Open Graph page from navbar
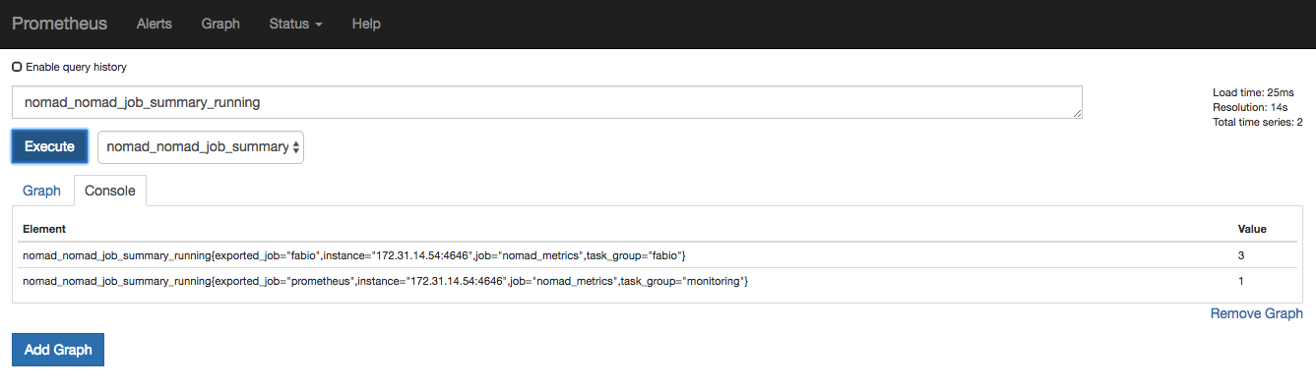Image resolution: width=1316 pixels, height=388 pixels. pos(220,24)
